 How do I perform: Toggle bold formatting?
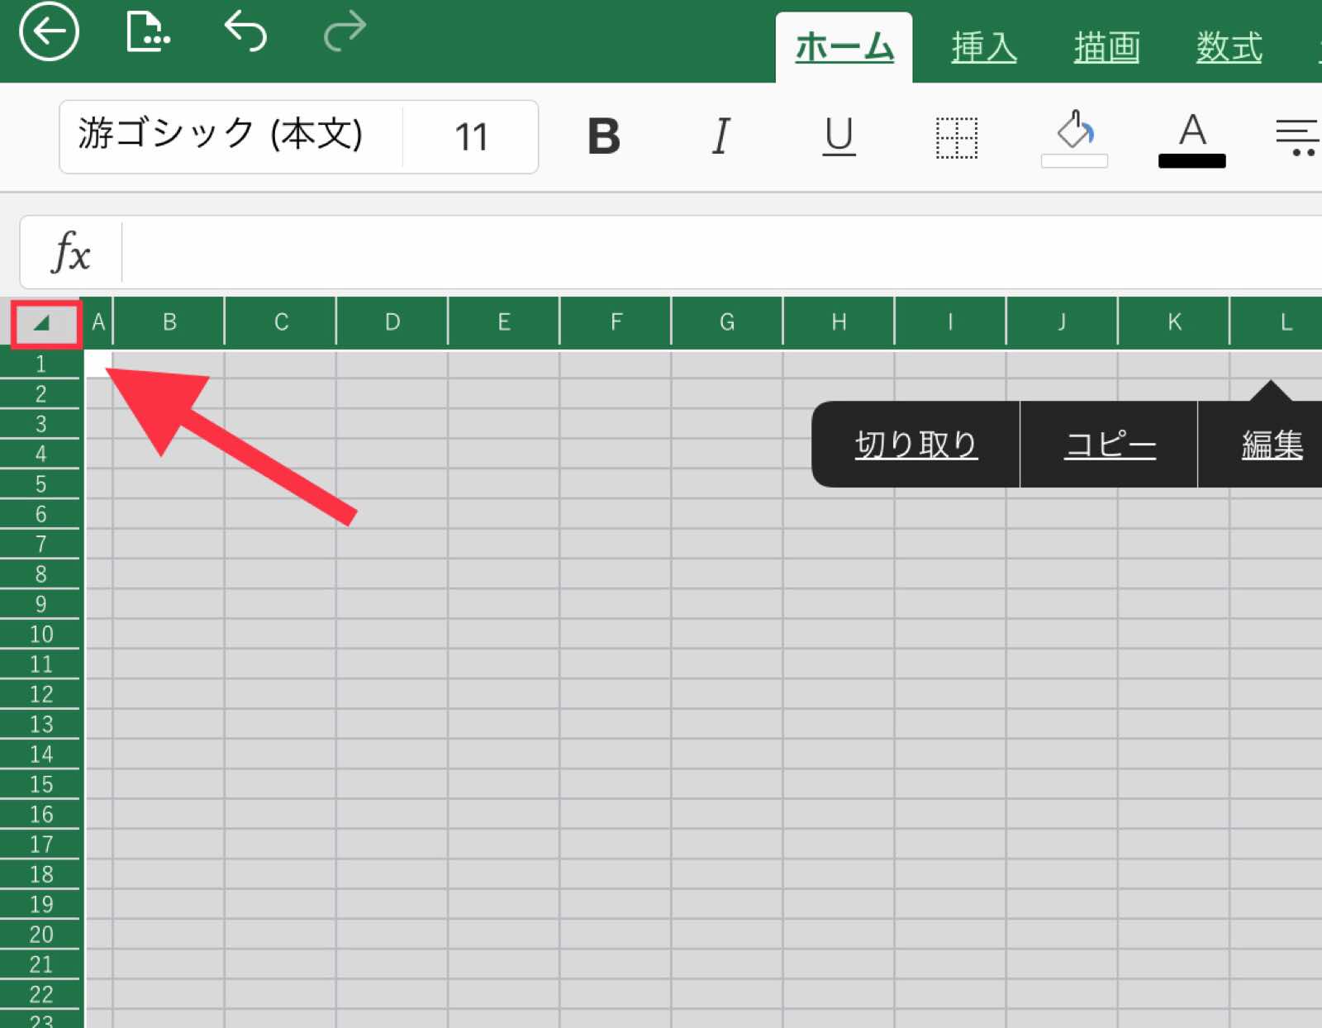tap(603, 137)
